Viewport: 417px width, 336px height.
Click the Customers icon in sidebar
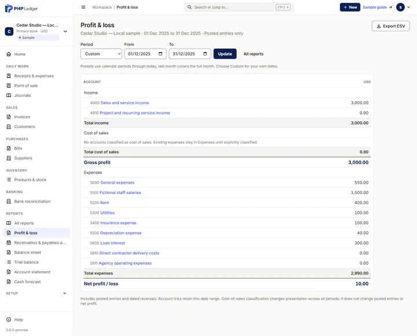(x=9, y=127)
